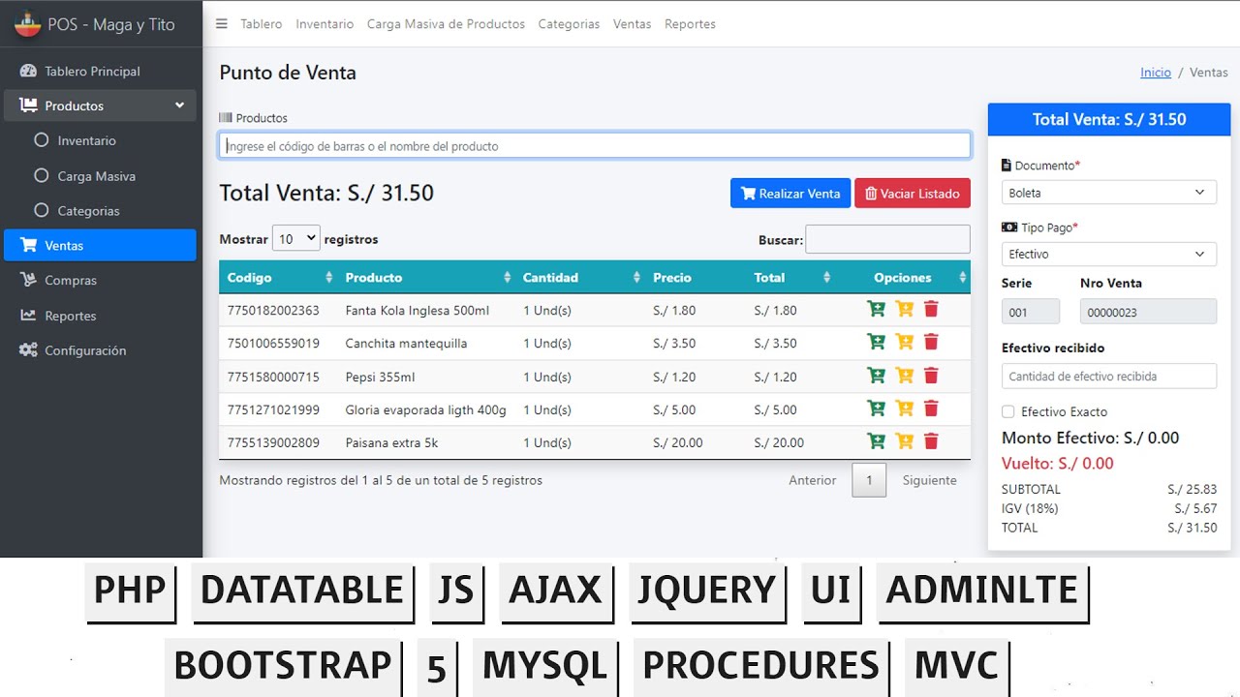Open Configuración in the sidebar
The image size is (1240, 697).
[101, 350]
